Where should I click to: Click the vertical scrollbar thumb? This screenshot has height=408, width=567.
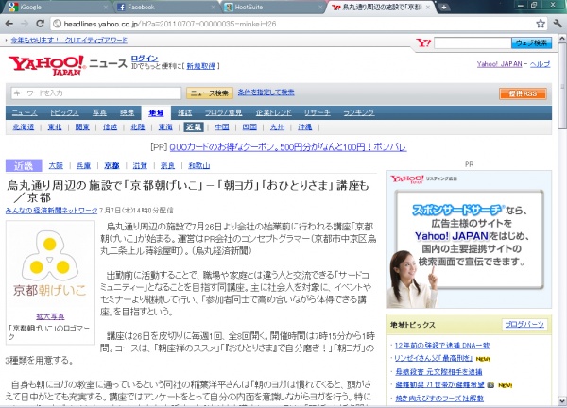pyautogui.click(x=562, y=85)
